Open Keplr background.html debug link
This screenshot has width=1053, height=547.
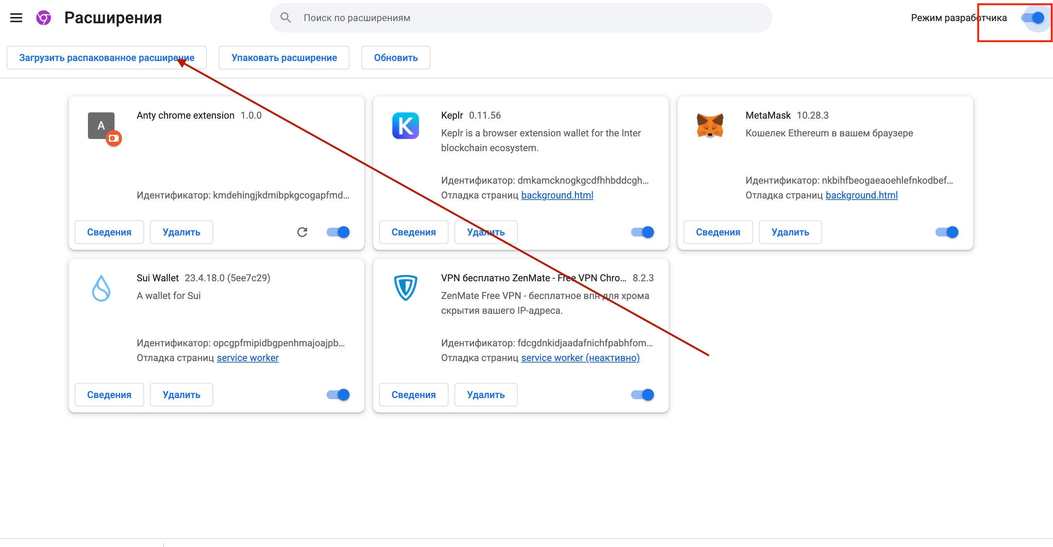tap(557, 196)
